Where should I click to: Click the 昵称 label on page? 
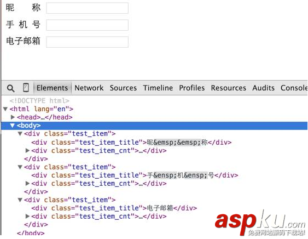pos(23,8)
